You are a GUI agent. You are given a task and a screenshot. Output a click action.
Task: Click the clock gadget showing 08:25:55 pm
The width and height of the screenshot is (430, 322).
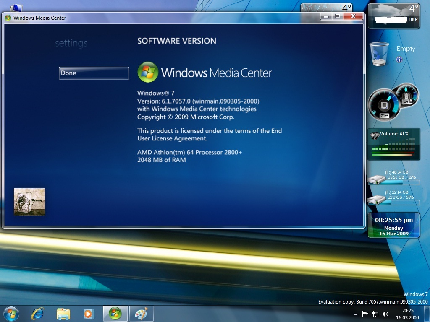[393, 225]
